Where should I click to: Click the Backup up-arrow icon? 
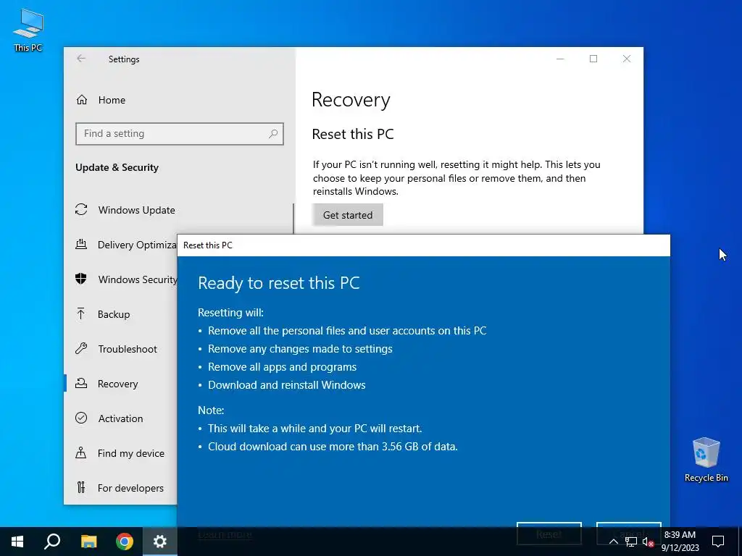[x=81, y=314]
